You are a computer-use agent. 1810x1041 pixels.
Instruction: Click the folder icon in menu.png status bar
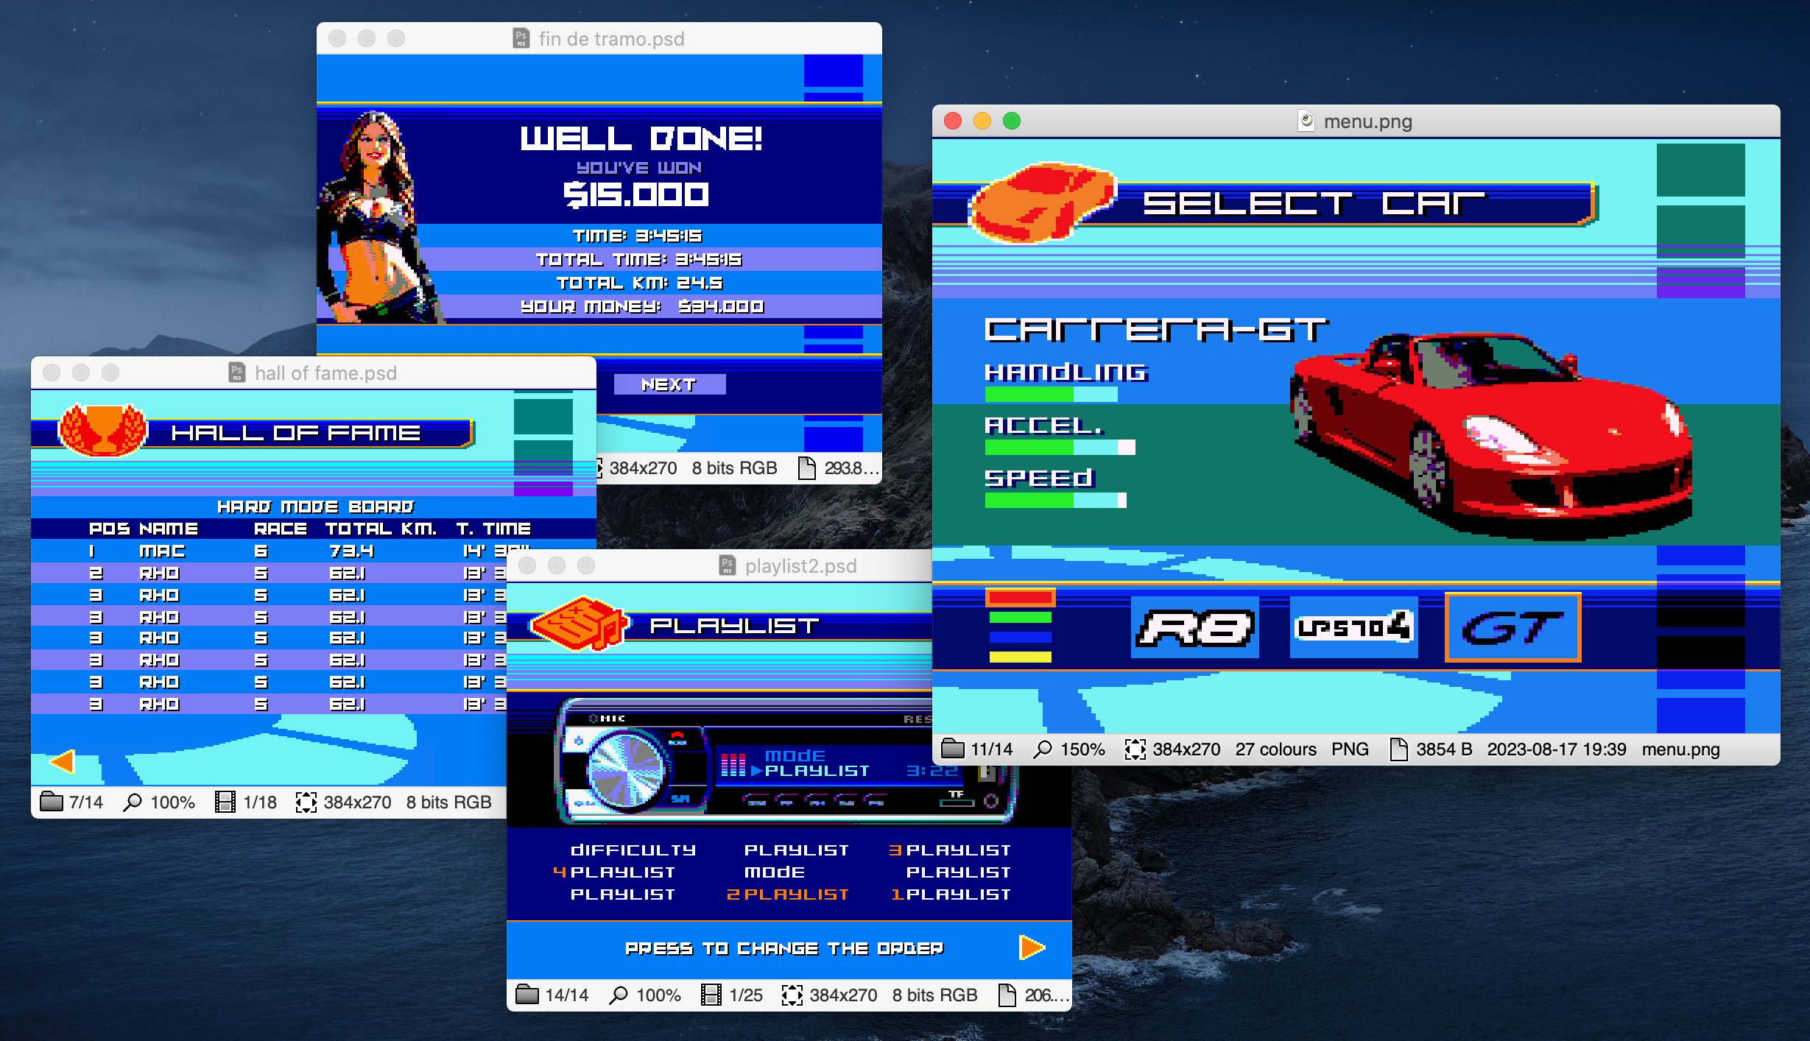[952, 749]
